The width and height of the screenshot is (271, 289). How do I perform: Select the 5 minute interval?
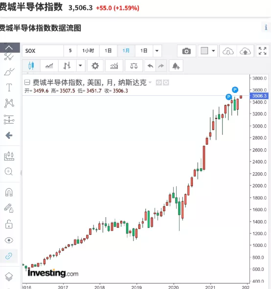click(x=70, y=51)
